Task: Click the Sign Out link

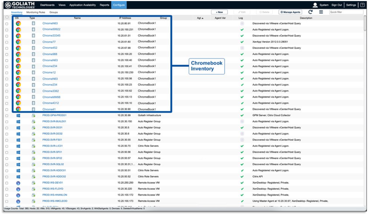Action: point(336,5)
